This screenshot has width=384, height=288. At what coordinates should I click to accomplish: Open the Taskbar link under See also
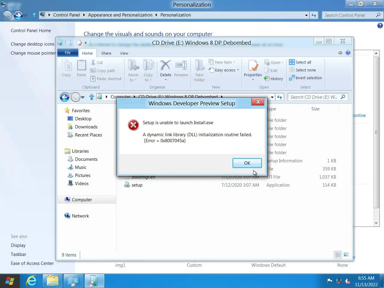tap(18, 254)
